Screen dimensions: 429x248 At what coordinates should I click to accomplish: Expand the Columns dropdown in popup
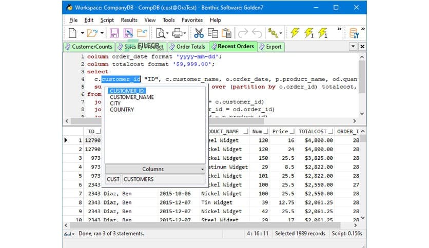pos(203,169)
